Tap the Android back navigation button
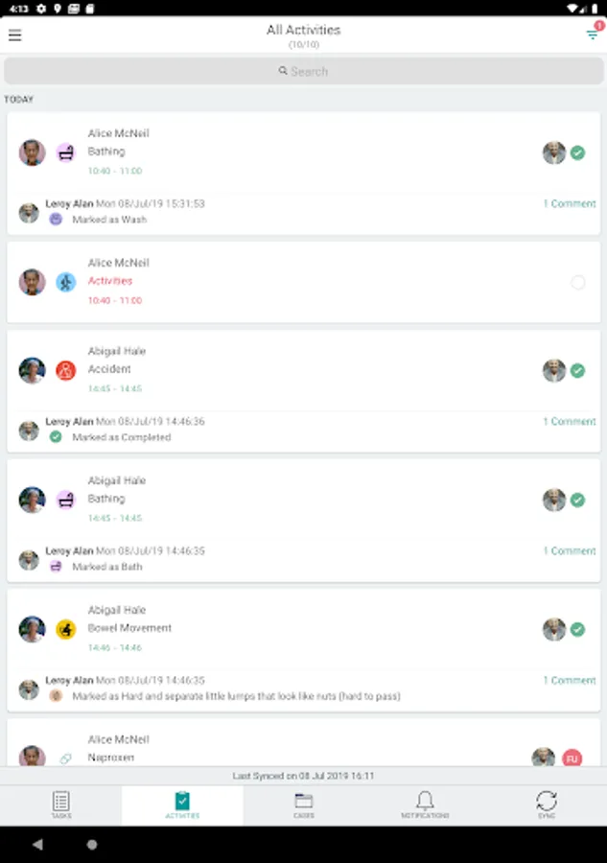This screenshot has width=607, height=863. [x=37, y=844]
